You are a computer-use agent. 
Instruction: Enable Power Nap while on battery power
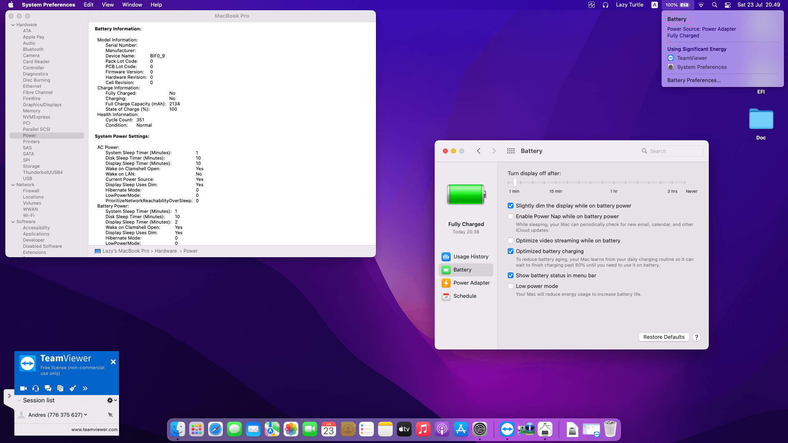(511, 216)
